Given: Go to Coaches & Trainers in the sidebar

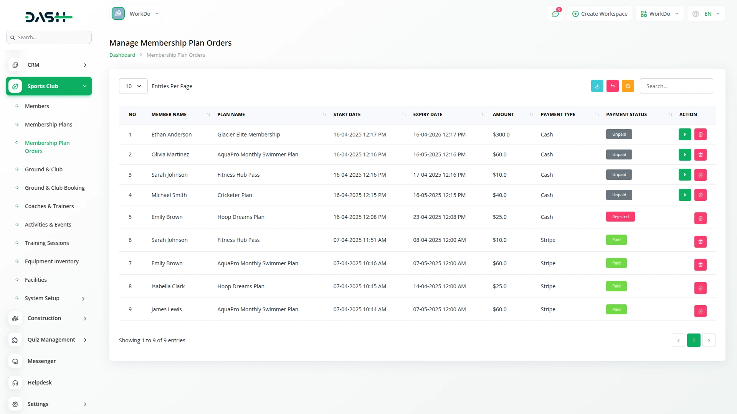Looking at the screenshot, I should click(49, 206).
